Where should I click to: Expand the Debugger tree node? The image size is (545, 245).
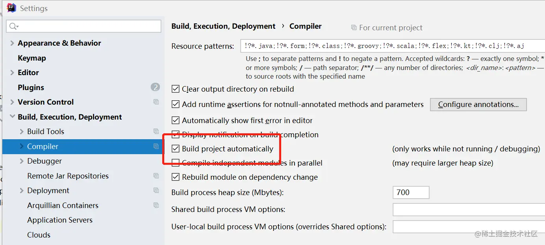[x=22, y=161]
